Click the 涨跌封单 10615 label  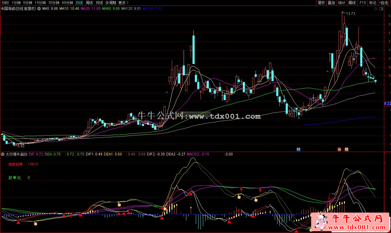point(23,164)
